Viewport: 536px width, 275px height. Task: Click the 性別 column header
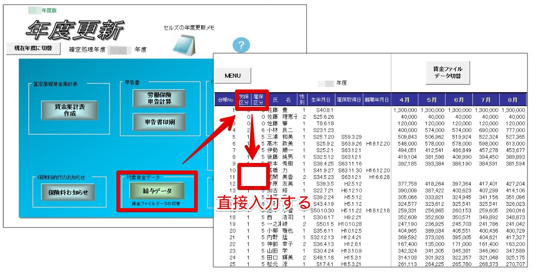point(302,100)
